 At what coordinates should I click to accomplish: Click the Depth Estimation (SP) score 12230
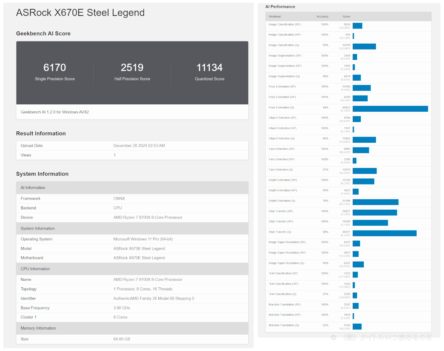click(346, 180)
